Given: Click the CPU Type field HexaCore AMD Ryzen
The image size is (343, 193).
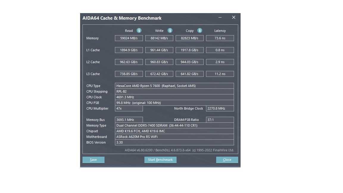Looking at the screenshot, I should point(174,86).
